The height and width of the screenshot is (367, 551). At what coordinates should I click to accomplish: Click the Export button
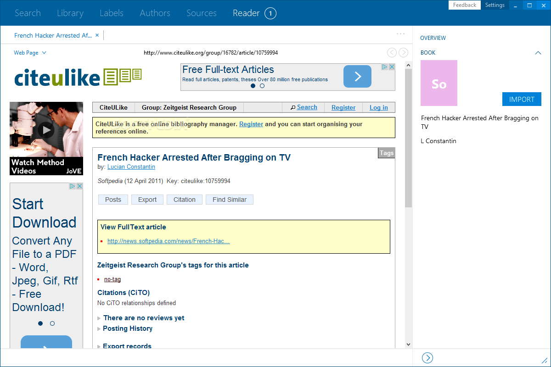click(x=147, y=200)
